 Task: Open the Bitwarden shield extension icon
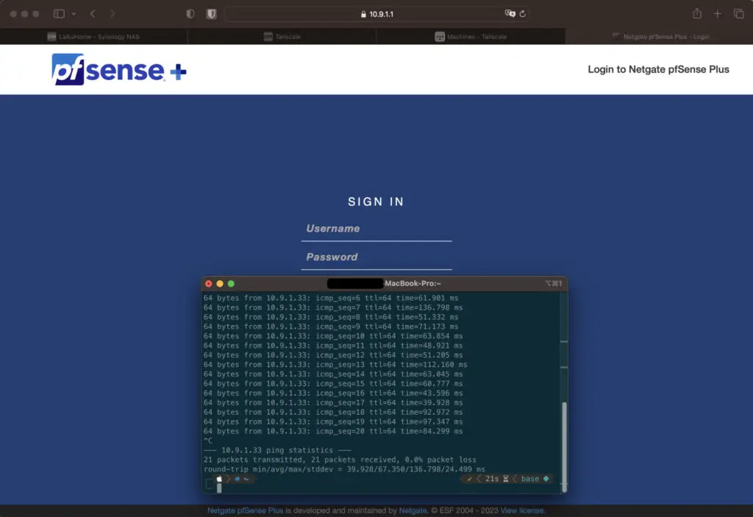[x=211, y=14]
